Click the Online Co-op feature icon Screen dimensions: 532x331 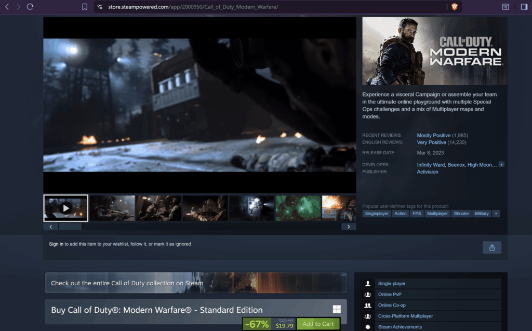pyautogui.click(x=368, y=305)
